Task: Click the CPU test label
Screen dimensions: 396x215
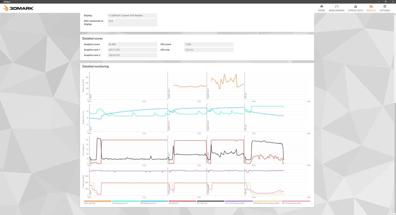Action: (165, 50)
